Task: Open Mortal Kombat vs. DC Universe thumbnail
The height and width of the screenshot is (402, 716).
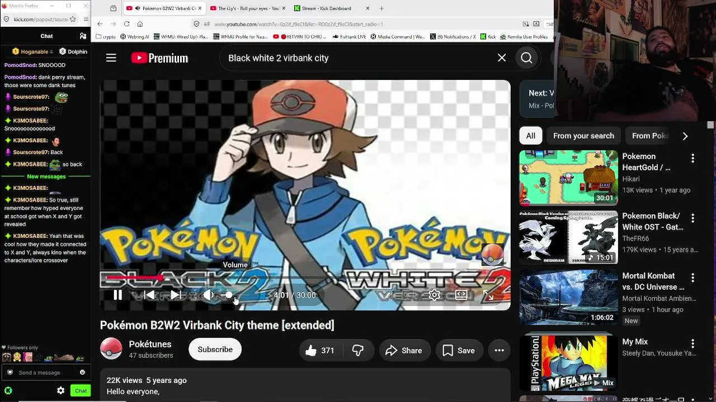Action: (x=568, y=297)
